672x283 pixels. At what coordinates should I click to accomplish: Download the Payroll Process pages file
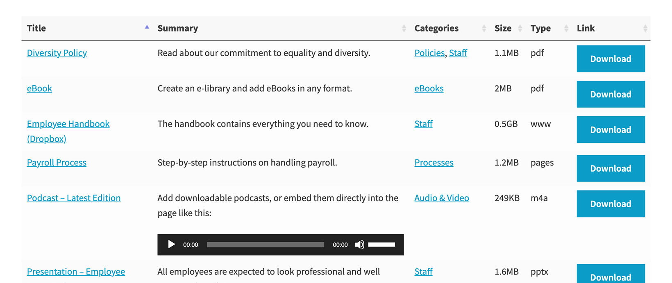tap(611, 168)
